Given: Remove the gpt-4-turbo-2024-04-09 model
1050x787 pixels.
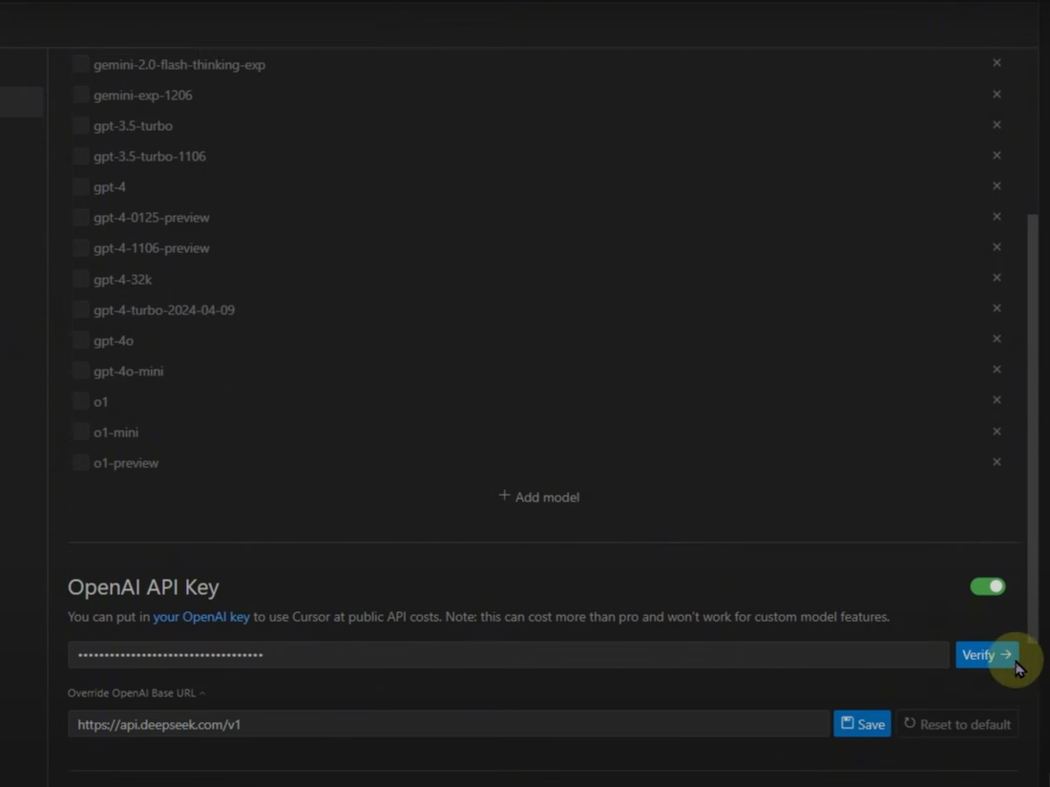Looking at the screenshot, I should pyautogui.click(x=997, y=308).
